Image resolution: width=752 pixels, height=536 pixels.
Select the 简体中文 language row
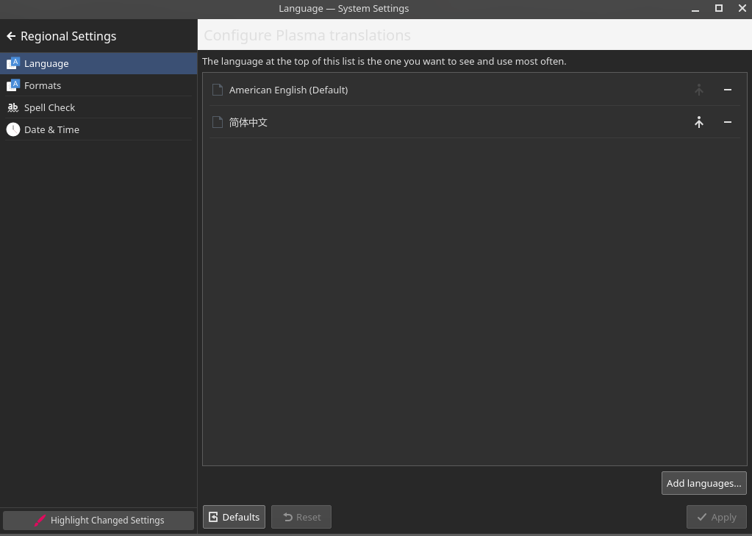click(x=475, y=122)
